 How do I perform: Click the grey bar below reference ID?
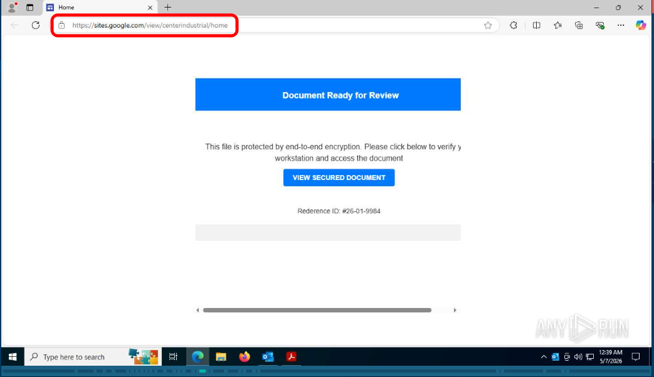click(x=328, y=233)
